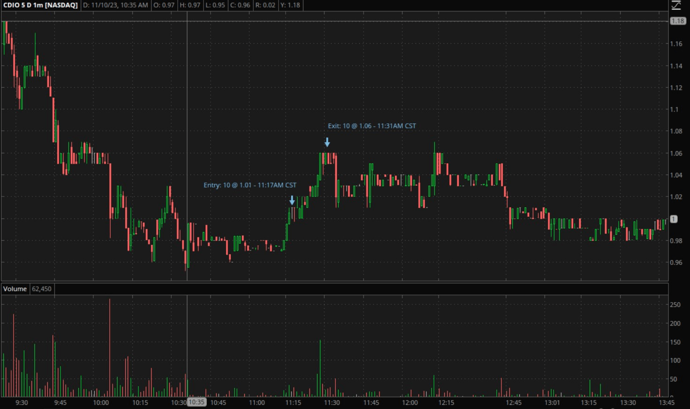The height and width of the screenshot is (409, 690).
Task: Click the 0.96 price axis label
Action: pyautogui.click(x=676, y=263)
